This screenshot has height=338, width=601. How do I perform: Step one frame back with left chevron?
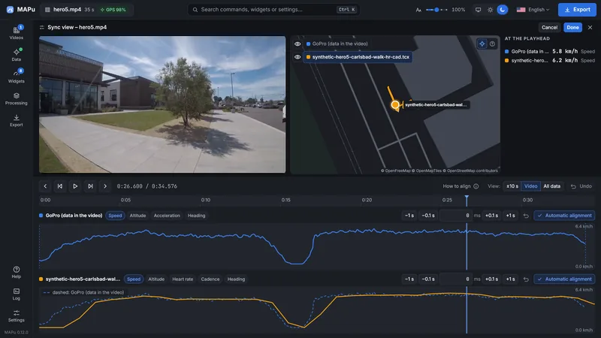coord(45,186)
